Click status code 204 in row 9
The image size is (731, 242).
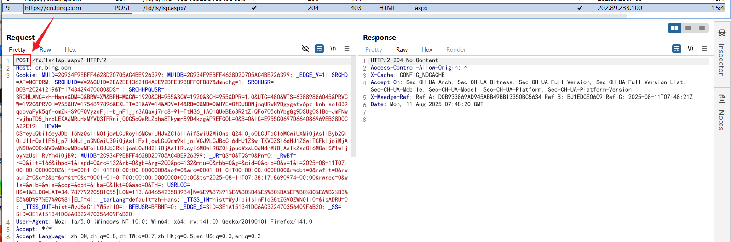click(313, 8)
